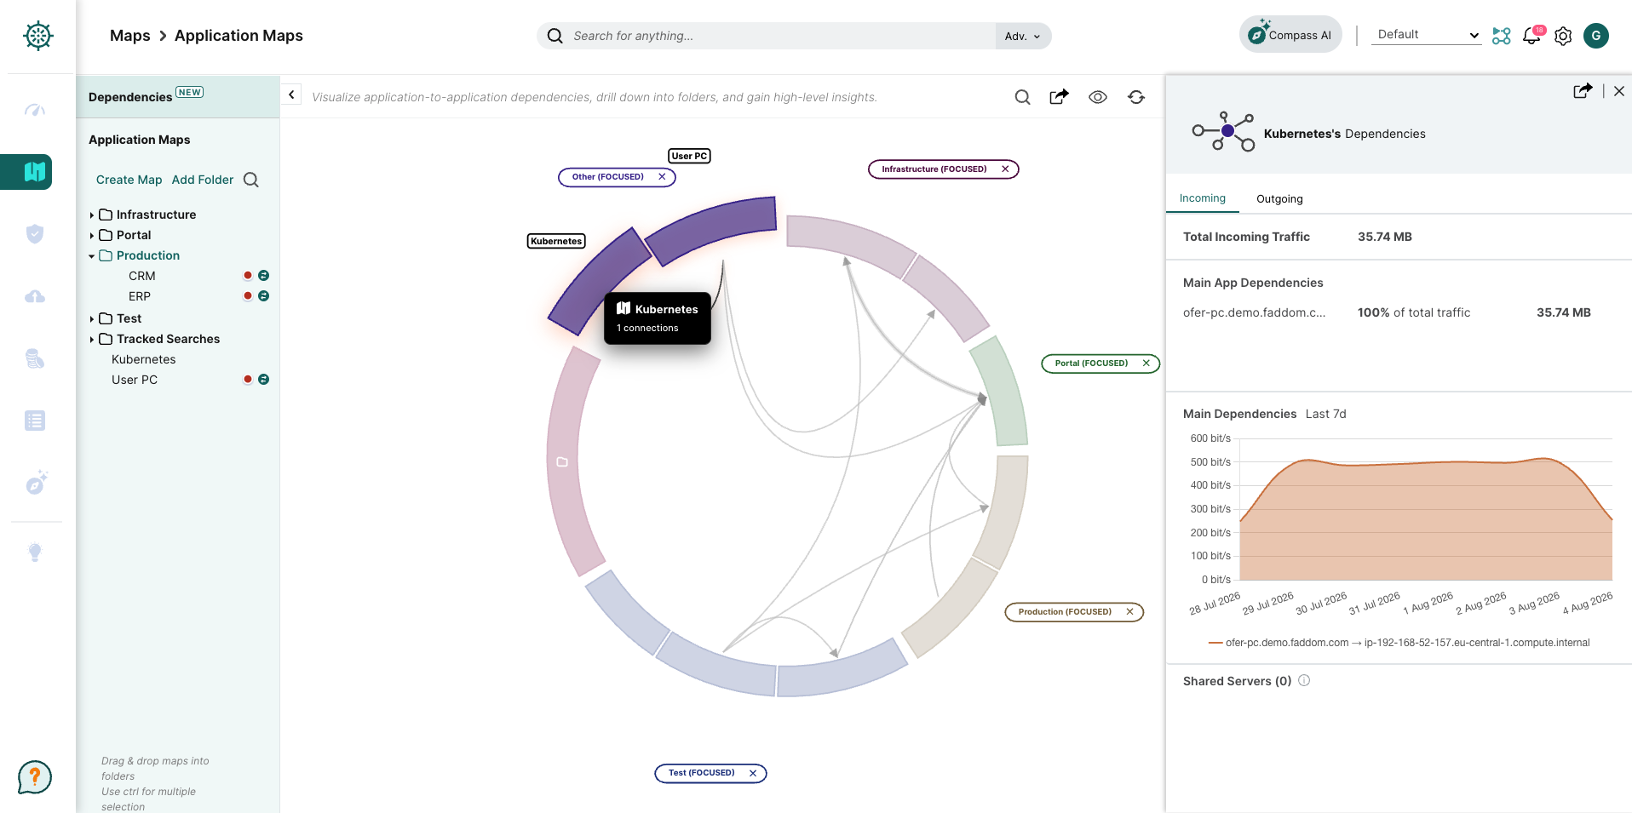Click Create Map
The height and width of the screenshot is (813, 1632).
click(129, 180)
